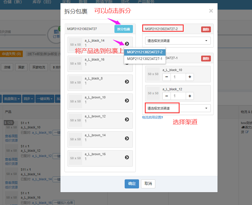252x205 pixels.
Task: Click arrow icon next to a_L_brown_12
Action: click(x=127, y=119)
